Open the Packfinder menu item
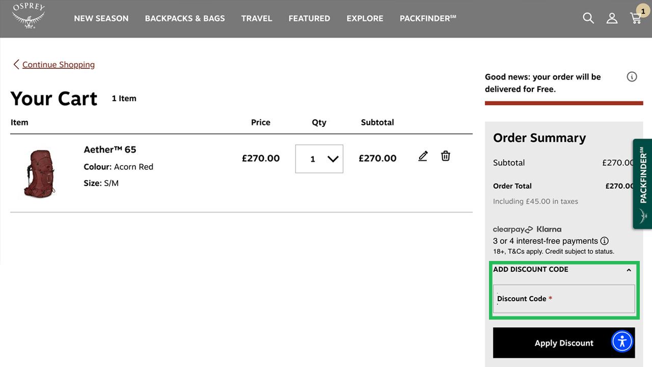 pyautogui.click(x=428, y=18)
